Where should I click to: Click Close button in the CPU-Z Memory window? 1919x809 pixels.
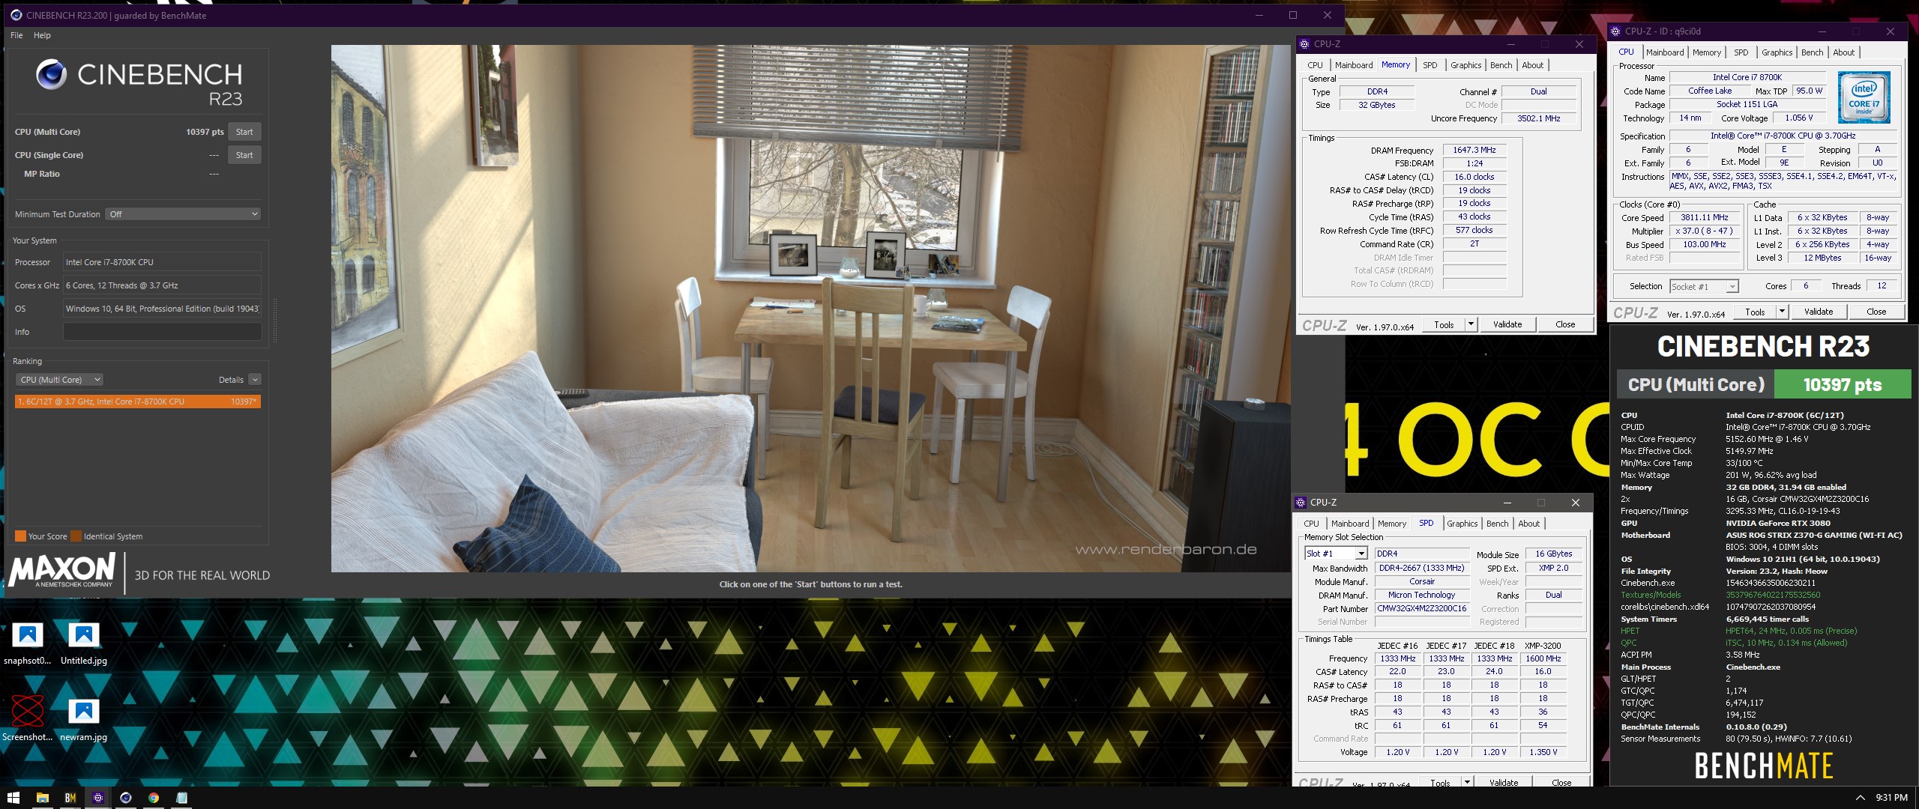[1565, 324]
